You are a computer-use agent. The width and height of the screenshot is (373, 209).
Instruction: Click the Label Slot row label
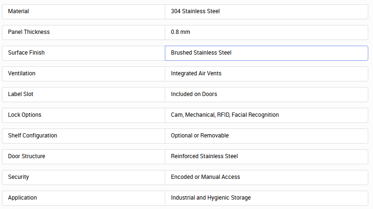(83, 95)
